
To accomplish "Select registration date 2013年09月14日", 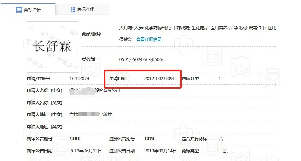I will point(160,151).
